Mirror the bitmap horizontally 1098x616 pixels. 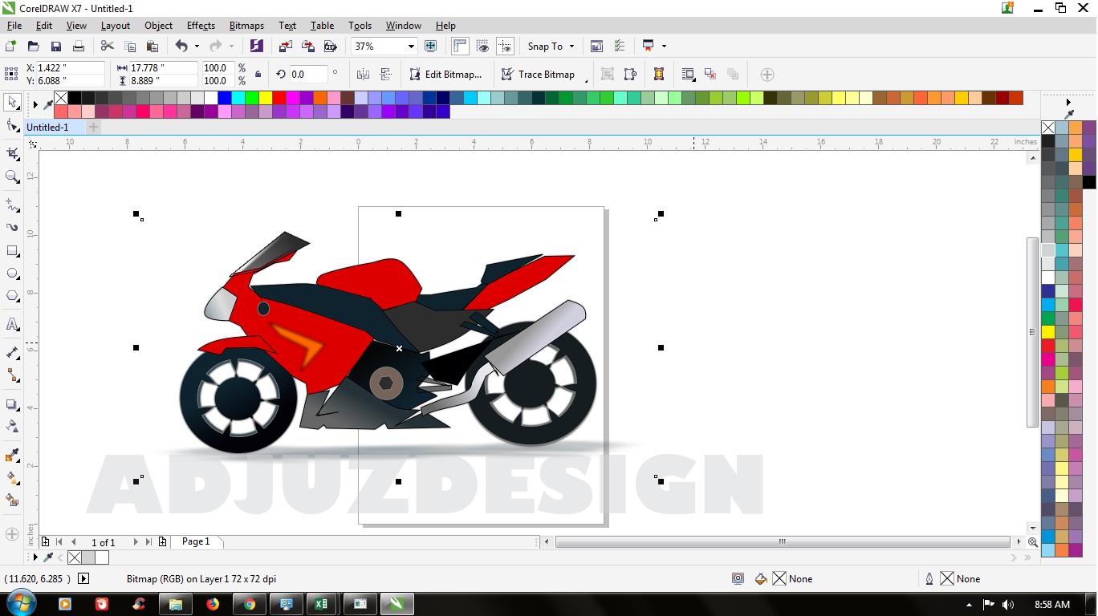[363, 74]
